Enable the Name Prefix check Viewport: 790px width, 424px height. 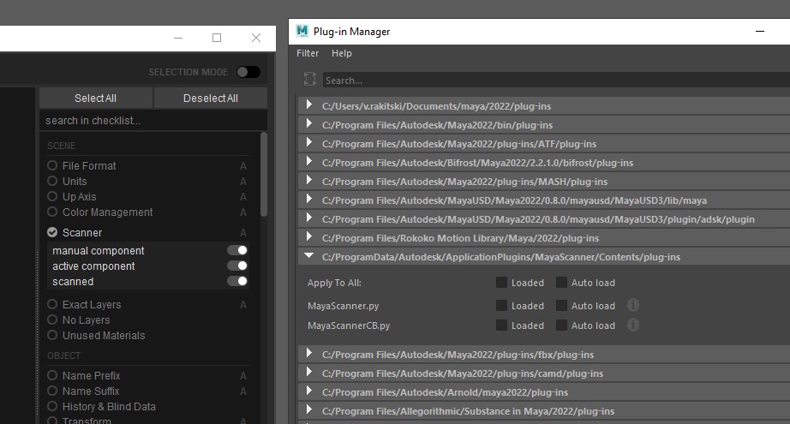(x=52, y=375)
